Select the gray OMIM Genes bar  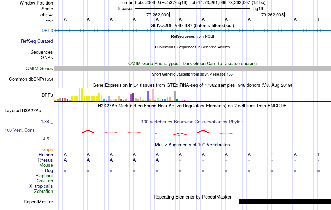click(x=193, y=68)
